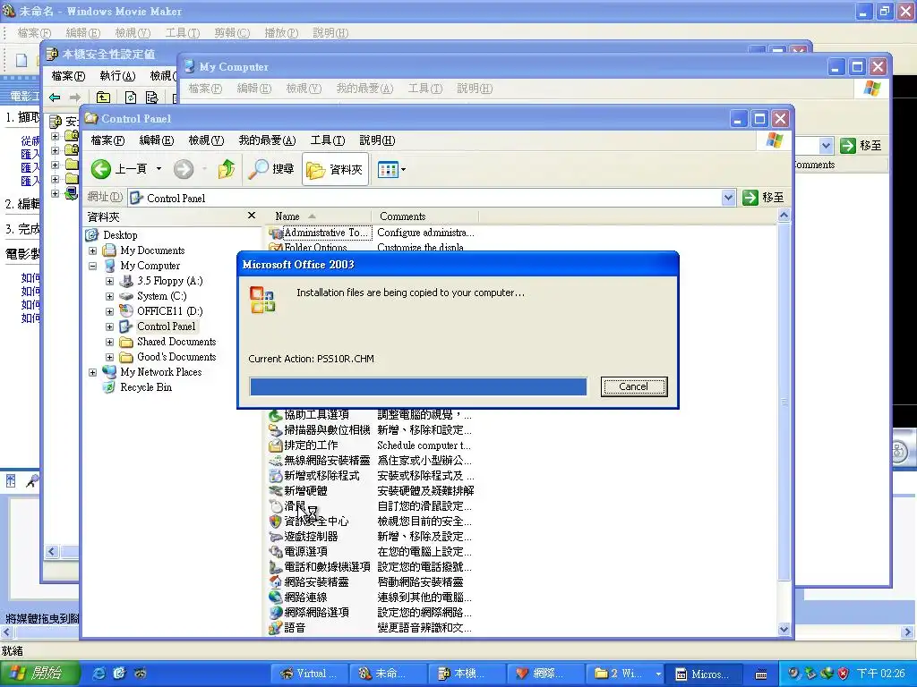The height and width of the screenshot is (687, 917).
Task: Expand My Network Places tree node
Action: click(92, 372)
